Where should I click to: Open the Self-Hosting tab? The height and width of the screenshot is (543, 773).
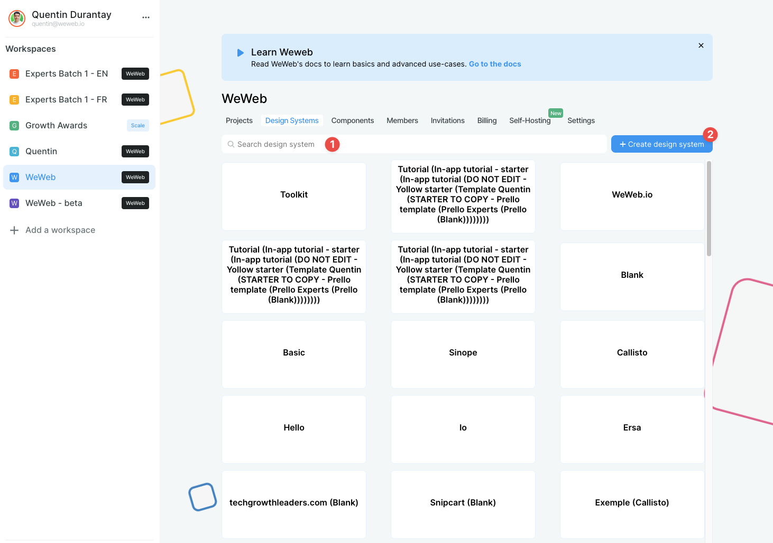click(530, 120)
